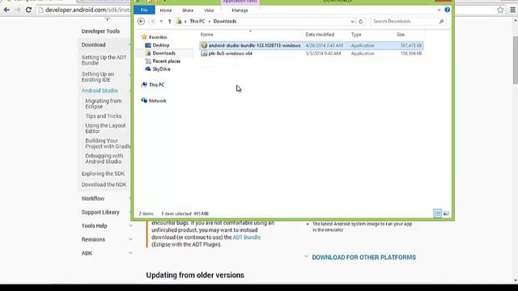Select Desktop in the navigation pane
The height and width of the screenshot is (291, 518).
161,45
